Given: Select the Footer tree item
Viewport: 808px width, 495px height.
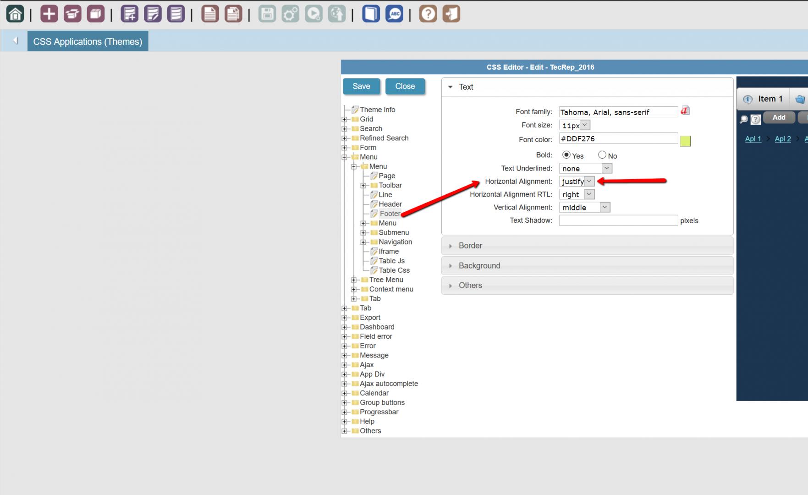Looking at the screenshot, I should [x=390, y=214].
